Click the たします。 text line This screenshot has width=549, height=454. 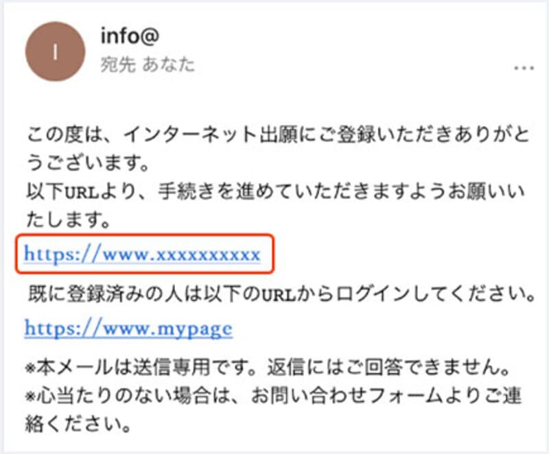click(69, 220)
